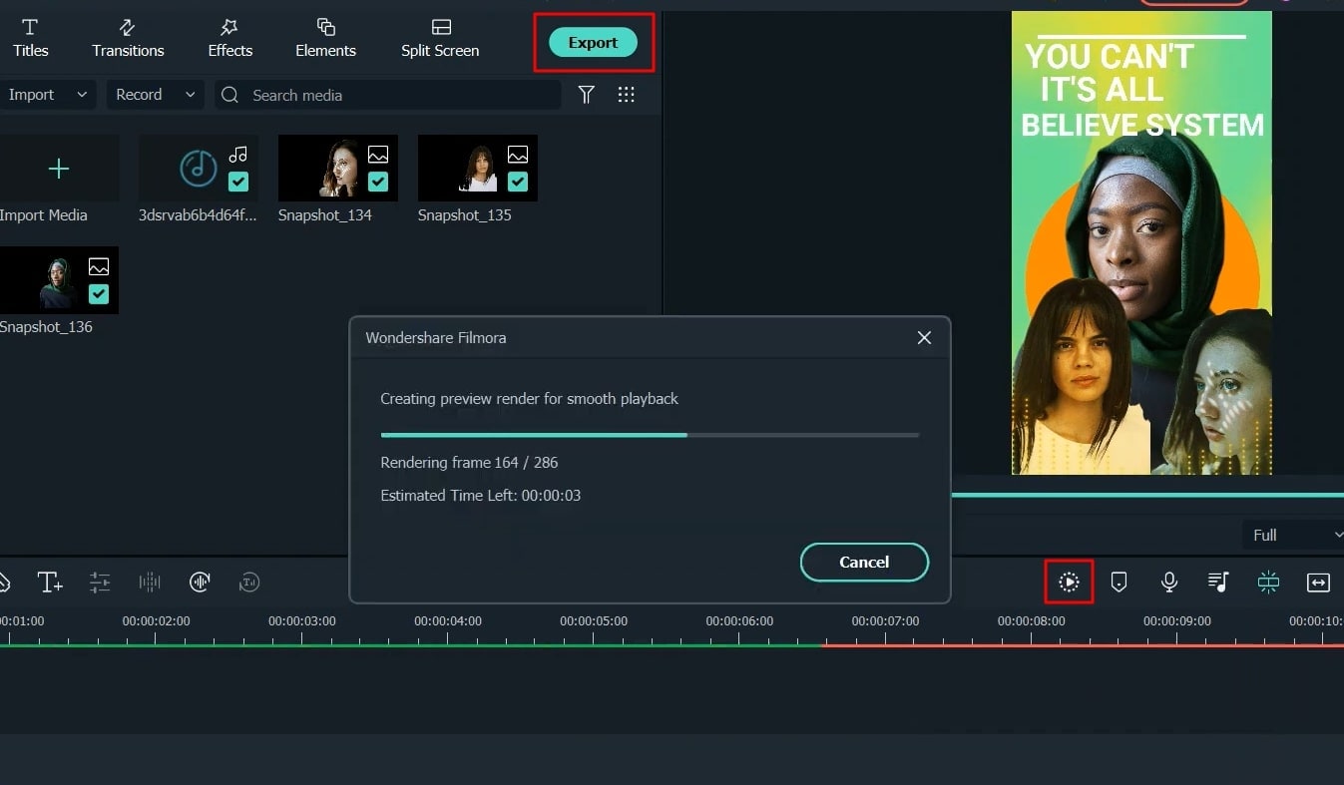Click the 00:00:07:00 ruler mark
1344x785 pixels.
[885, 620]
